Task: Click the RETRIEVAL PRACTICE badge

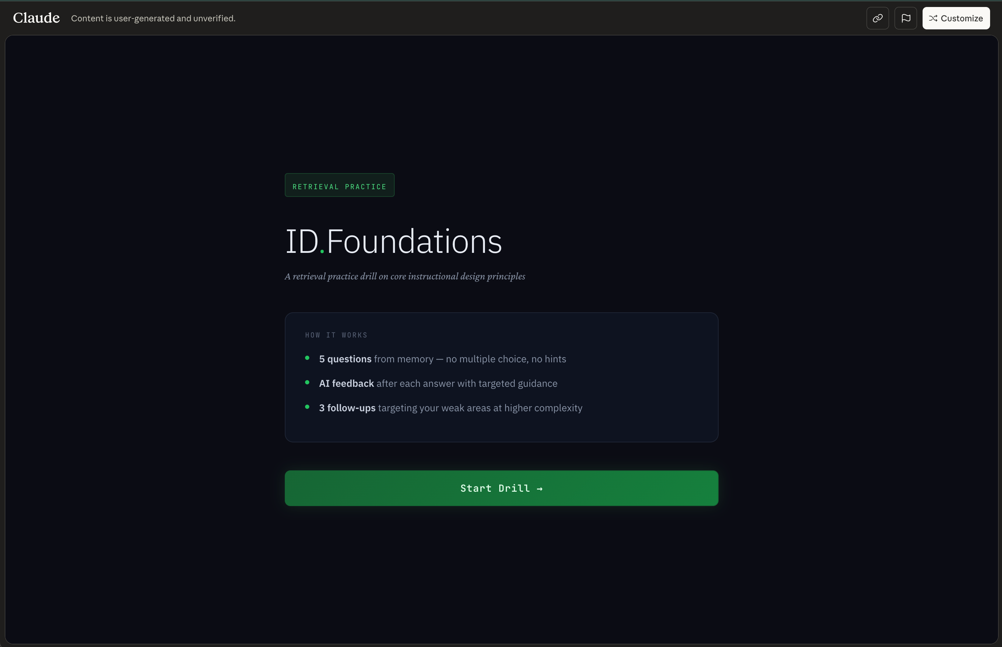Action: [339, 185]
